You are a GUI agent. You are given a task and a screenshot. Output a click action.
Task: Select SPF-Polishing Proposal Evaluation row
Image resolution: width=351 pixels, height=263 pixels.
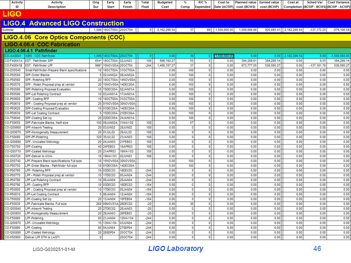coord(178,89)
